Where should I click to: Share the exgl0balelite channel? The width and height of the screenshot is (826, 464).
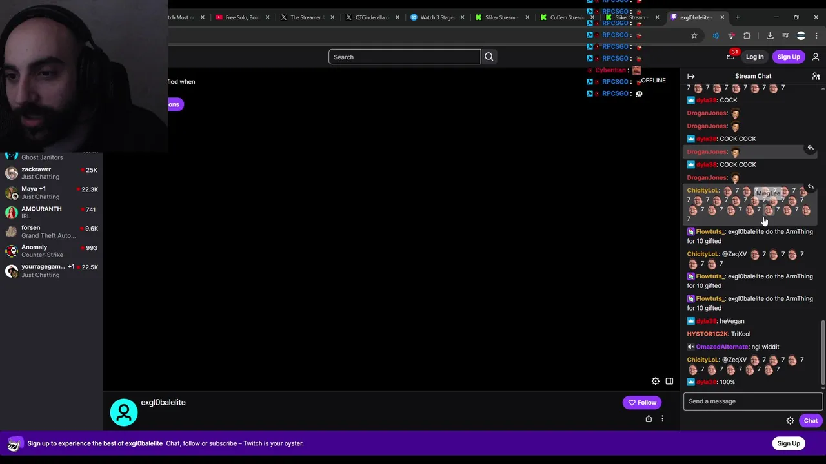point(649,419)
